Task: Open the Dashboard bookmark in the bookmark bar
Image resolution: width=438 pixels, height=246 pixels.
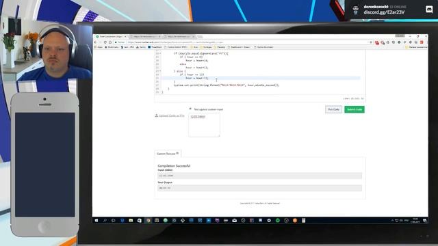Action: (239, 47)
